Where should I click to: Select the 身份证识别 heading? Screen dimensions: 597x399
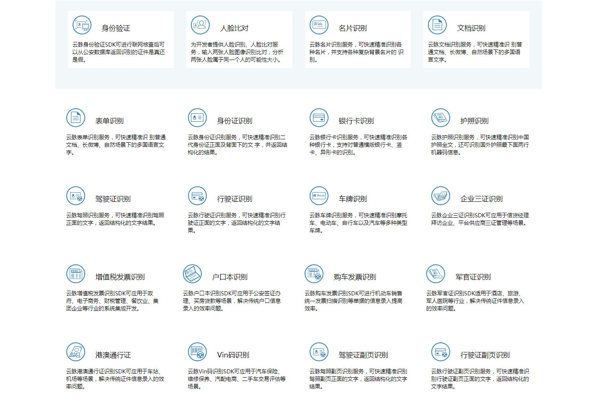(x=235, y=121)
